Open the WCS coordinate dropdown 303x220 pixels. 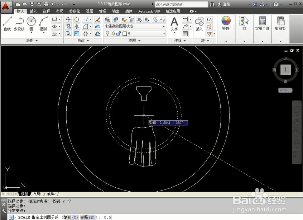[285, 90]
